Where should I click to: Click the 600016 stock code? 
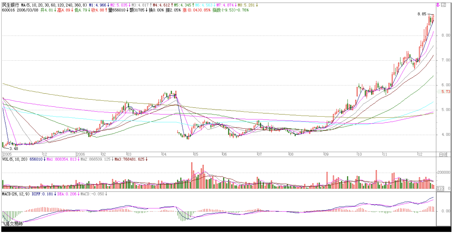click(x=8, y=10)
